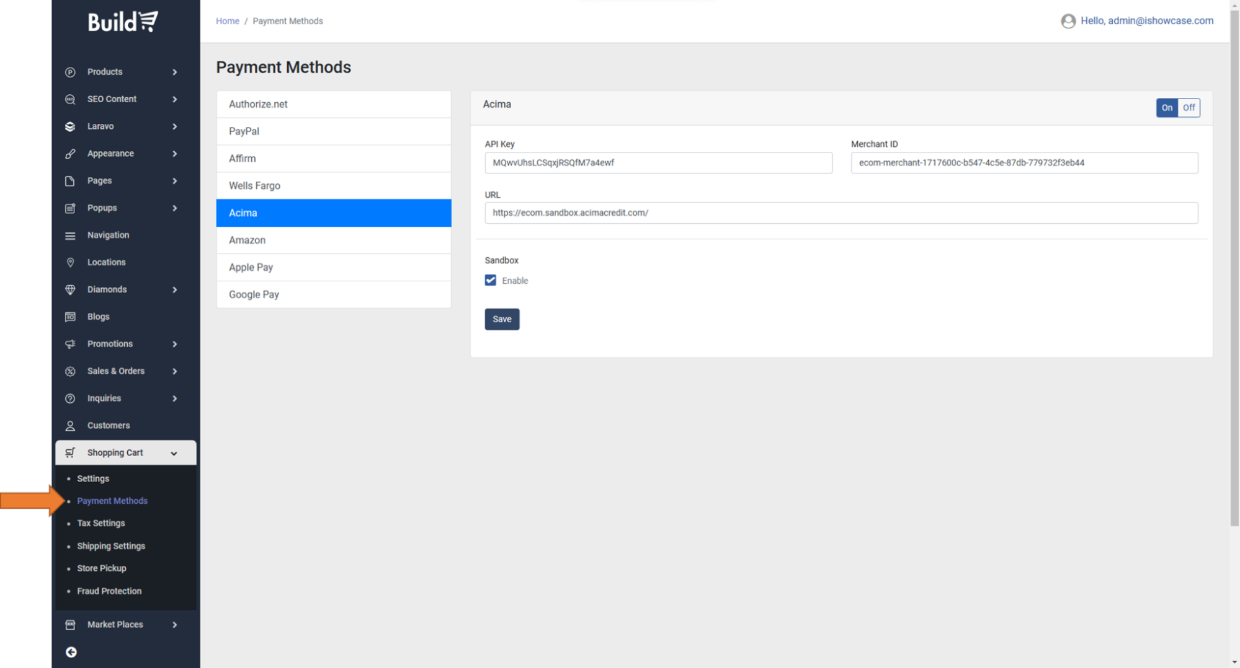Uncheck the Sandbox Enable checkbox

[x=491, y=280]
